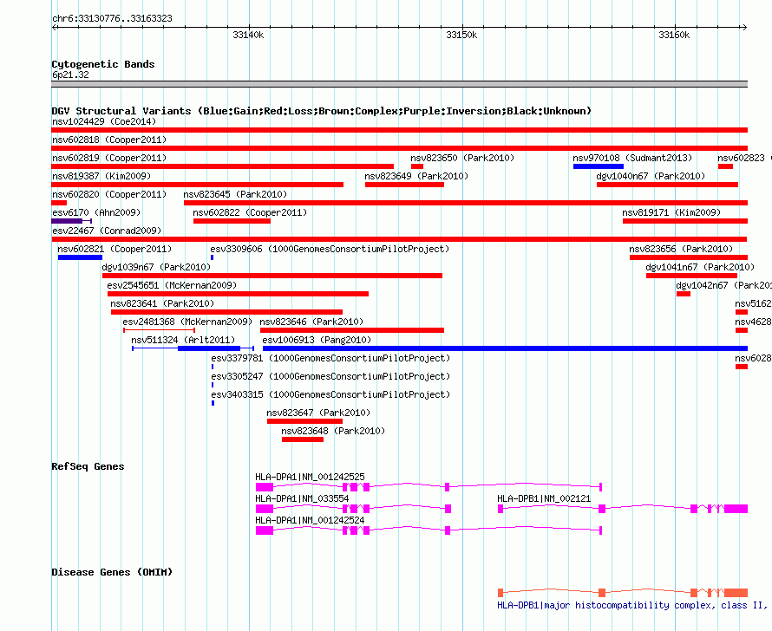Click the thin red esv2481368 bar
772x631 pixels.
(159, 330)
